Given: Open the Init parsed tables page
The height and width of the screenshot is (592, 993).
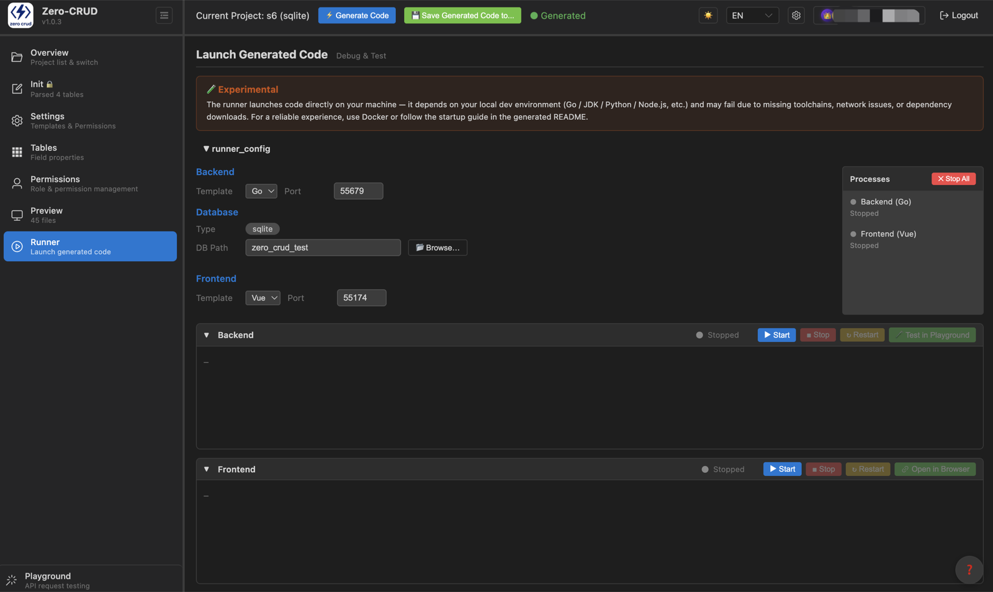Looking at the screenshot, I should point(90,89).
